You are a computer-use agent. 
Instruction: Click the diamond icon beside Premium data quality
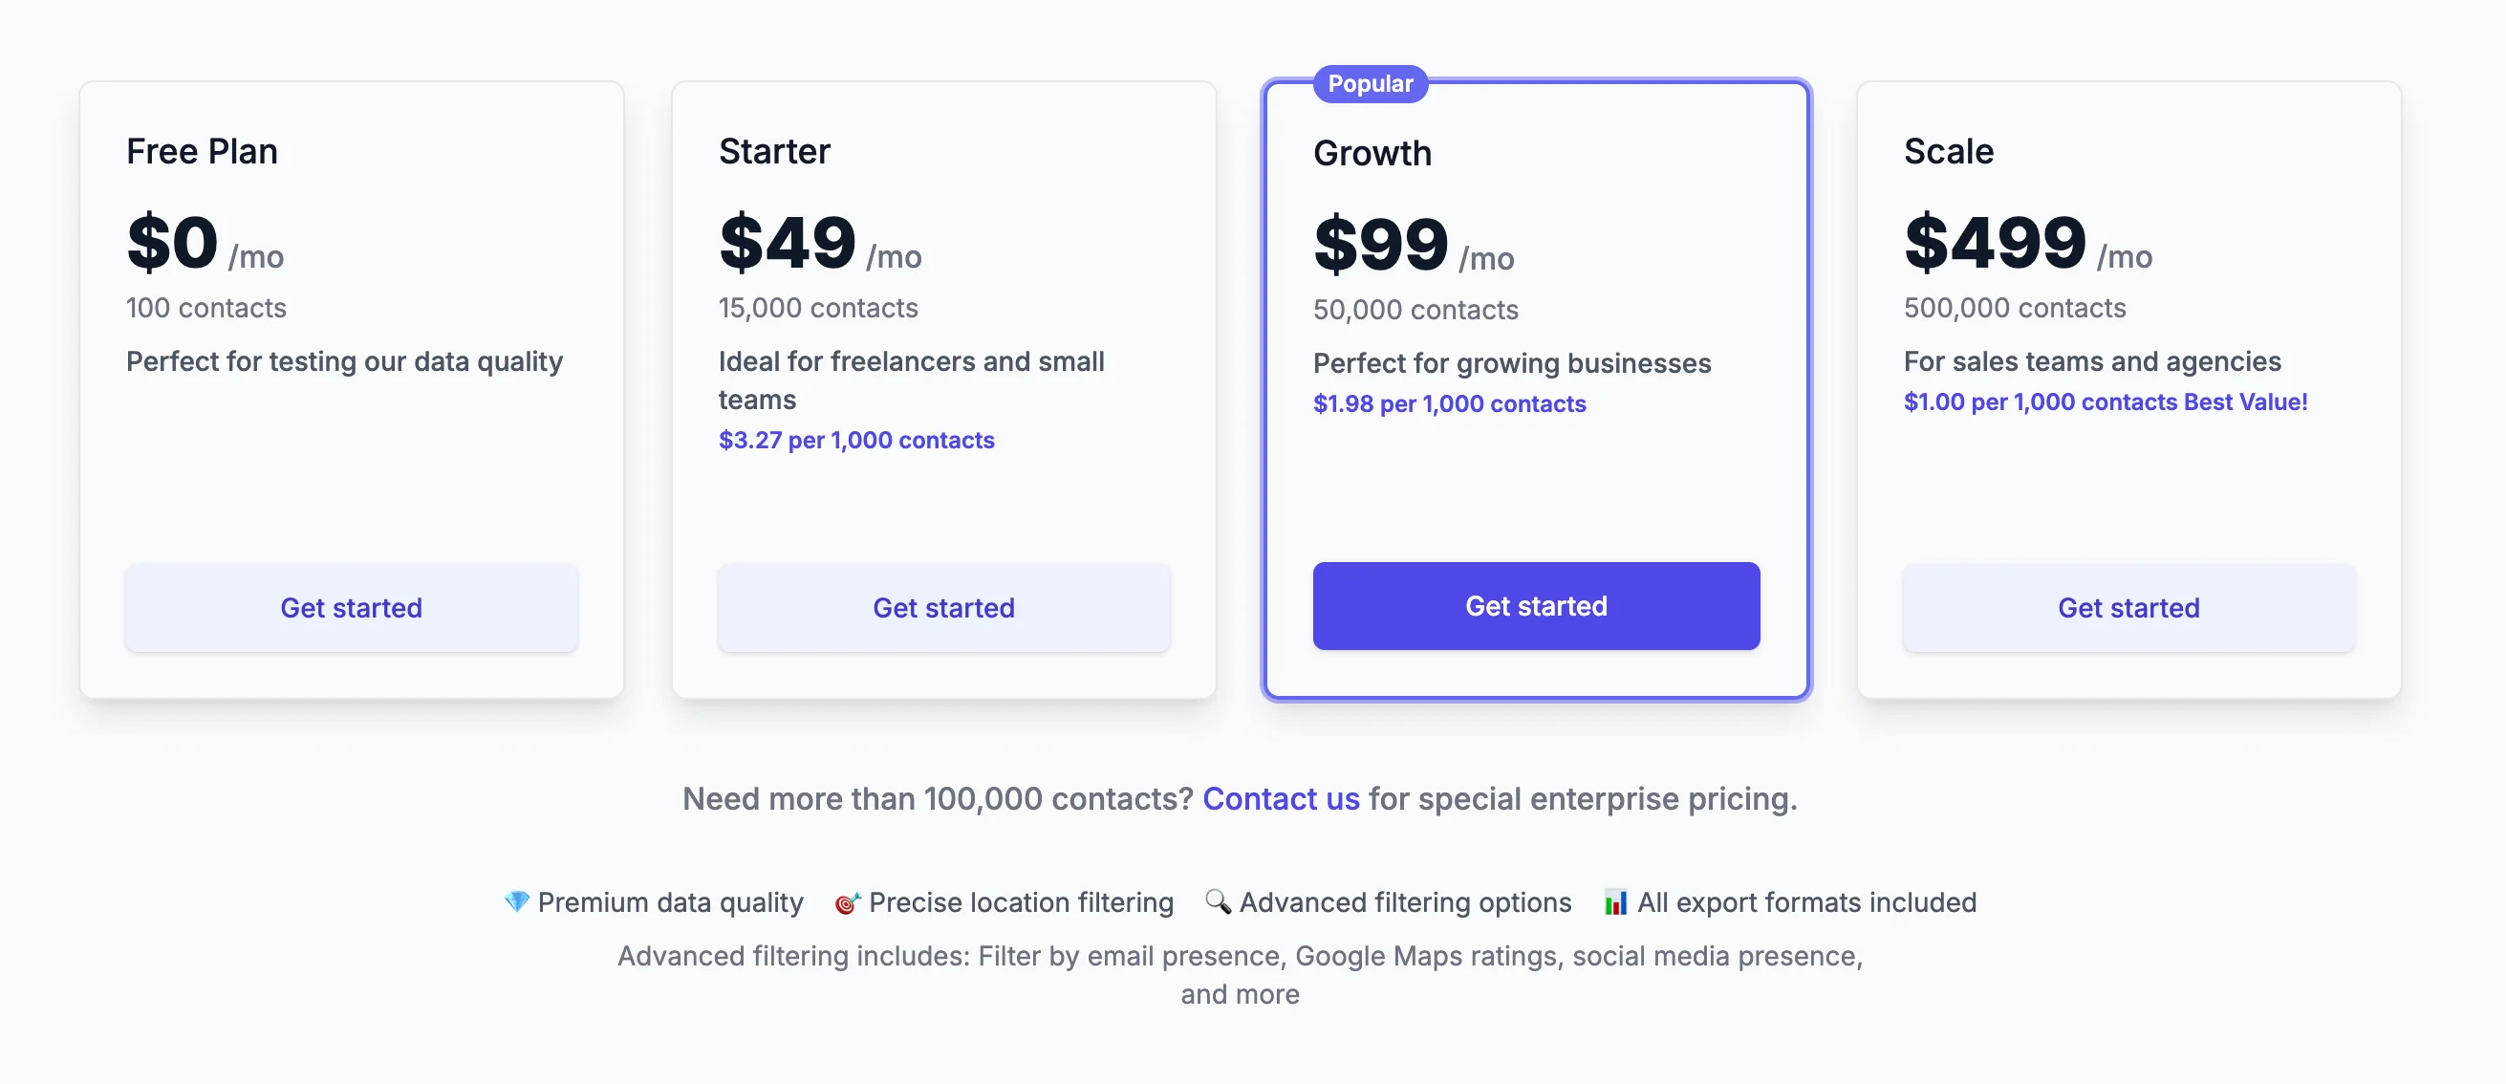516,901
